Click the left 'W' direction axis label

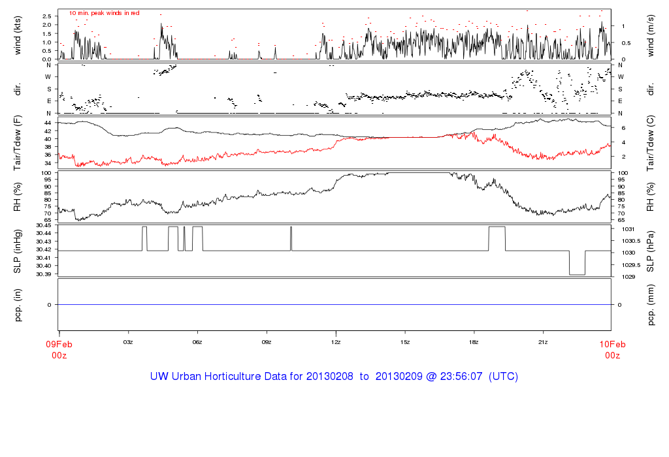[48, 77]
